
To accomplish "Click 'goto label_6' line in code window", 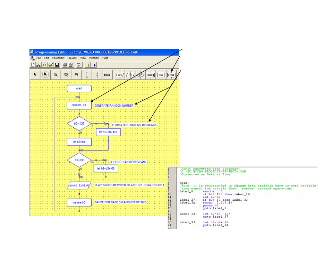I will point(214,208).
